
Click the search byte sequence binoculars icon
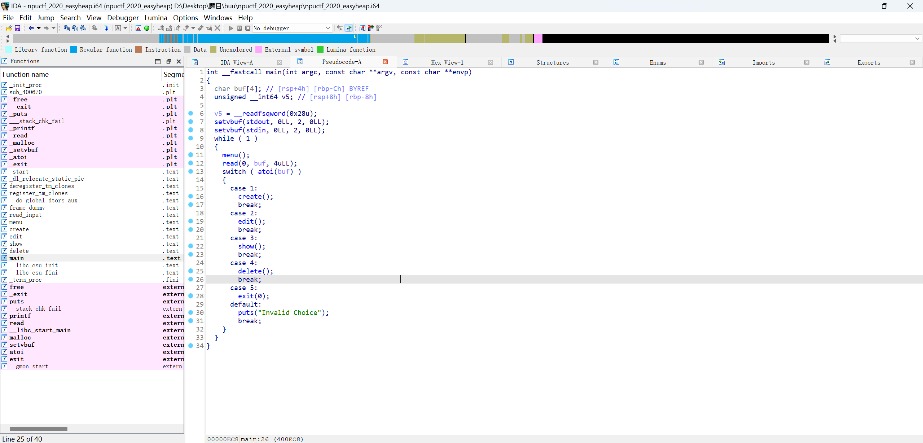83,28
